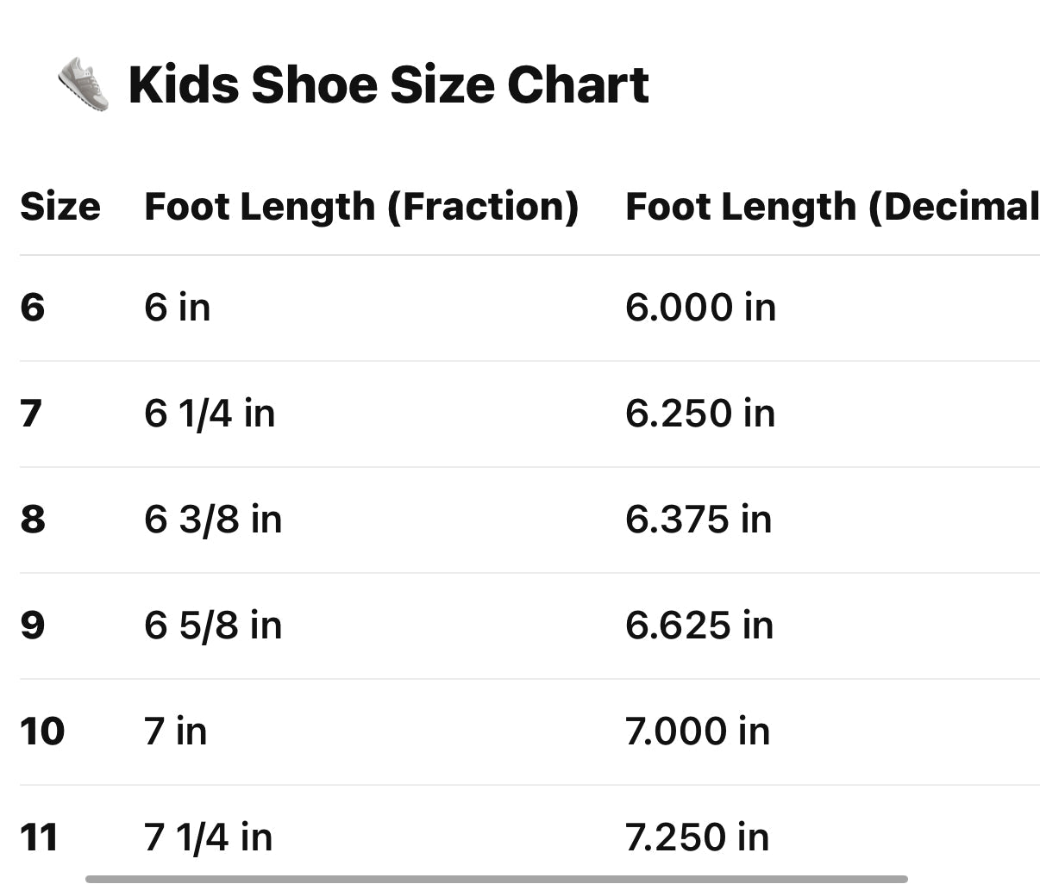Select the Foot Length (Decimal) column header
This screenshot has width=1040, height=884.
(831, 207)
